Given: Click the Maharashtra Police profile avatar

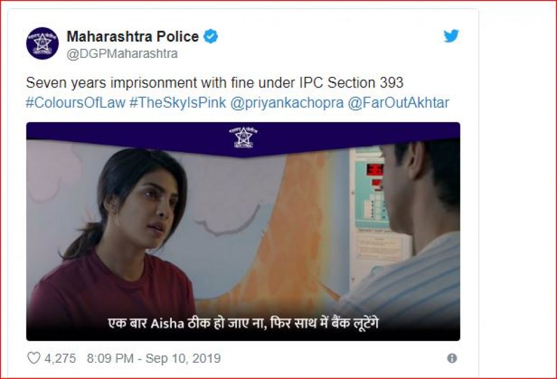Looking at the screenshot, I should (x=42, y=43).
